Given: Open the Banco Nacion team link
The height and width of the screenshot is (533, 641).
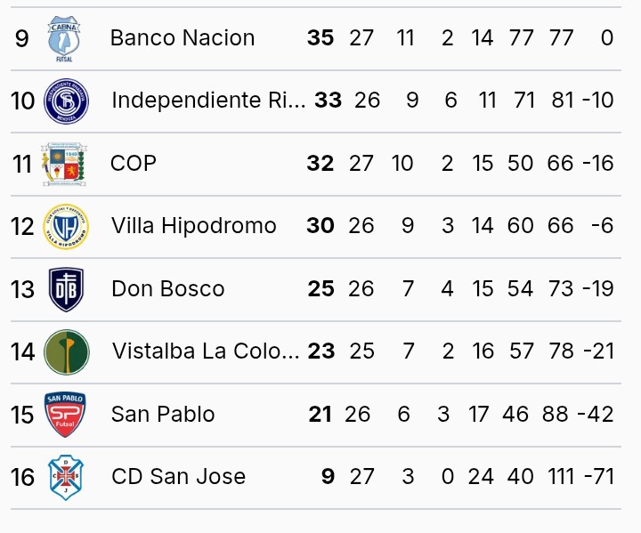Looking at the screenshot, I should pos(183,38).
